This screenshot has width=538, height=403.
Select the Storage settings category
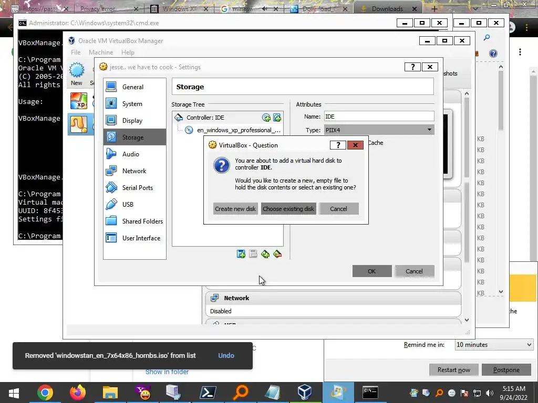click(134, 137)
